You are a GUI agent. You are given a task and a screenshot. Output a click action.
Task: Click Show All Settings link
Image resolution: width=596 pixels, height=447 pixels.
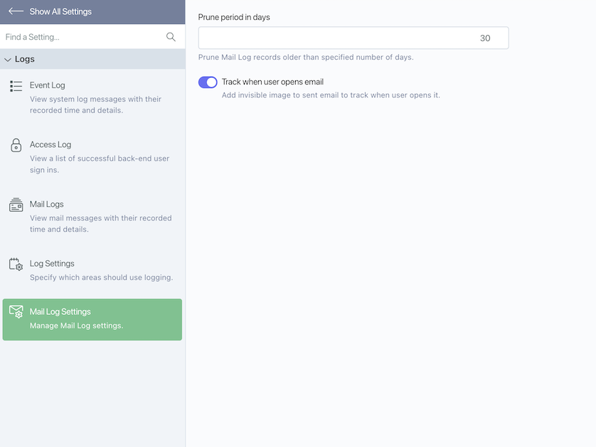(x=60, y=11)
